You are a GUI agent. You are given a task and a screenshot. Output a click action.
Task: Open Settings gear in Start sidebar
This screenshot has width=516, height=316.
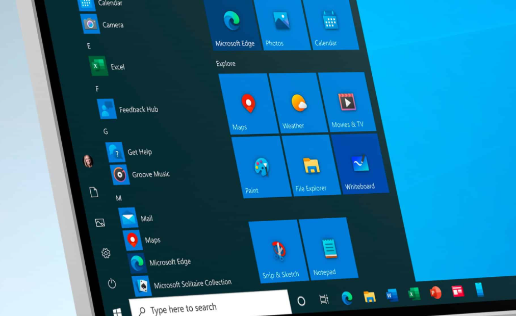pos(106,253)
